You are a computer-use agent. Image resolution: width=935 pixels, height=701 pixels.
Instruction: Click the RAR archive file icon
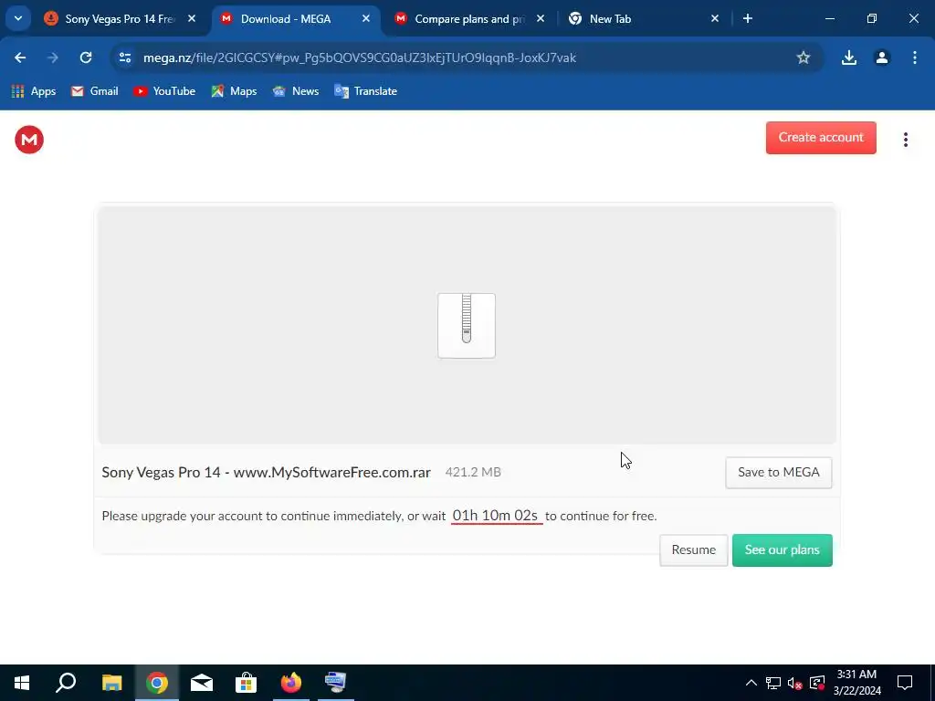(467, 326)
